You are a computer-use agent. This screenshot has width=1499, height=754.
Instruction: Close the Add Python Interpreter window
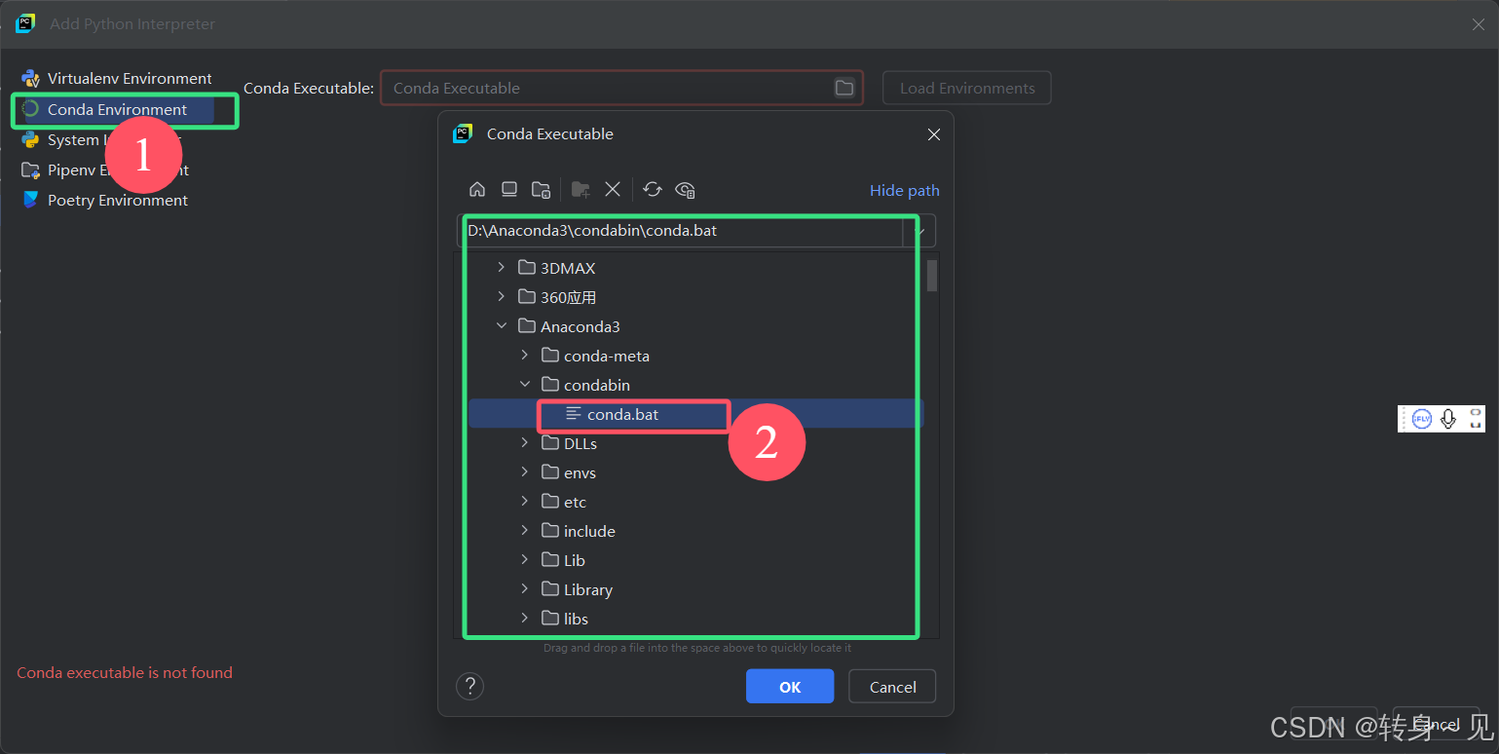coord(1478,24)
